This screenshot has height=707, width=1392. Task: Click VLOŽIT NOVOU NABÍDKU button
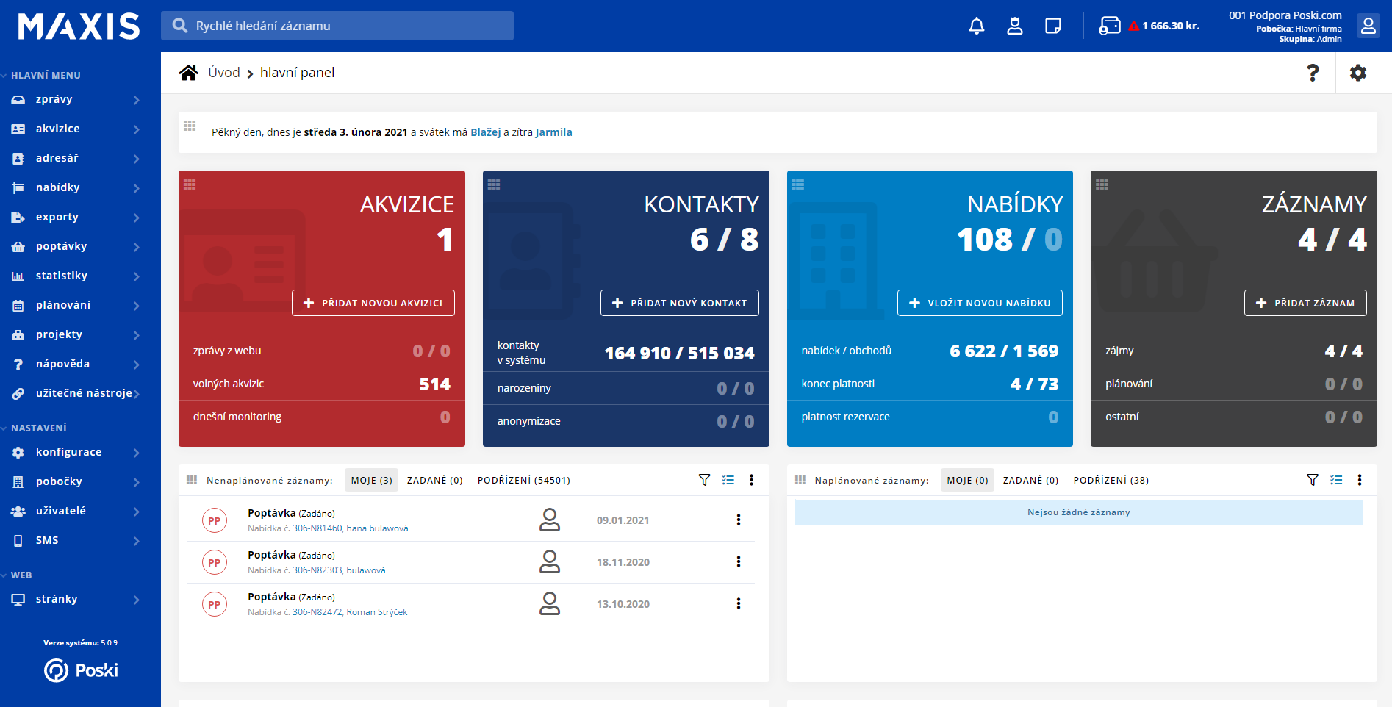[x=980, y=303]
